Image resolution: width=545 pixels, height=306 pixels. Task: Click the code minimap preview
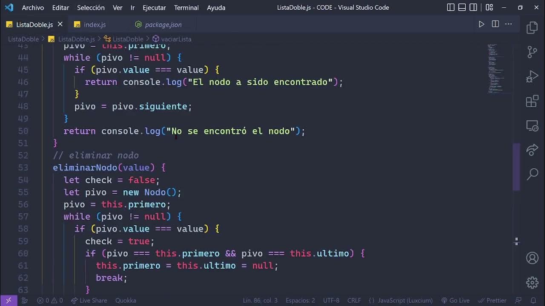pos(499,68)
